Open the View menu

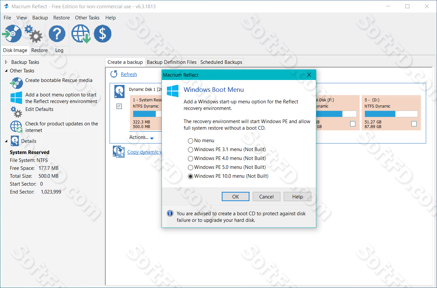coord(22,18)
